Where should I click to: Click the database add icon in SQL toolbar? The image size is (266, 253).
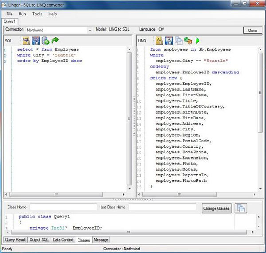pos(46,41)
